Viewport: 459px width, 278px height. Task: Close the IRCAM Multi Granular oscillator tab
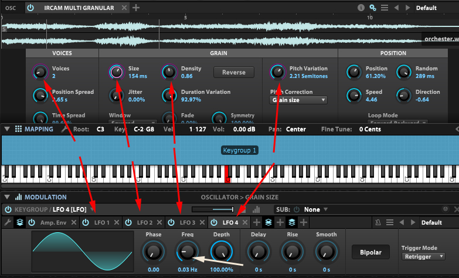pyautogui.click(x=124, y=8)
